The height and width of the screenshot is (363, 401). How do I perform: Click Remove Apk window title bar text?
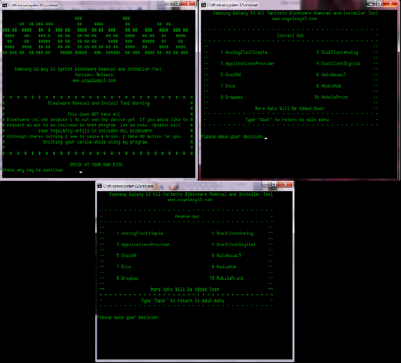click(128, 186)
